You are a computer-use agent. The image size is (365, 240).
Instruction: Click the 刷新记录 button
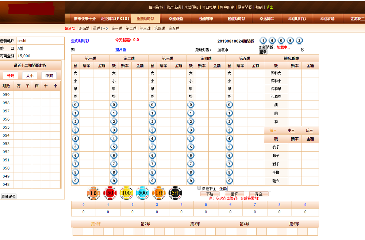[9, 197]
